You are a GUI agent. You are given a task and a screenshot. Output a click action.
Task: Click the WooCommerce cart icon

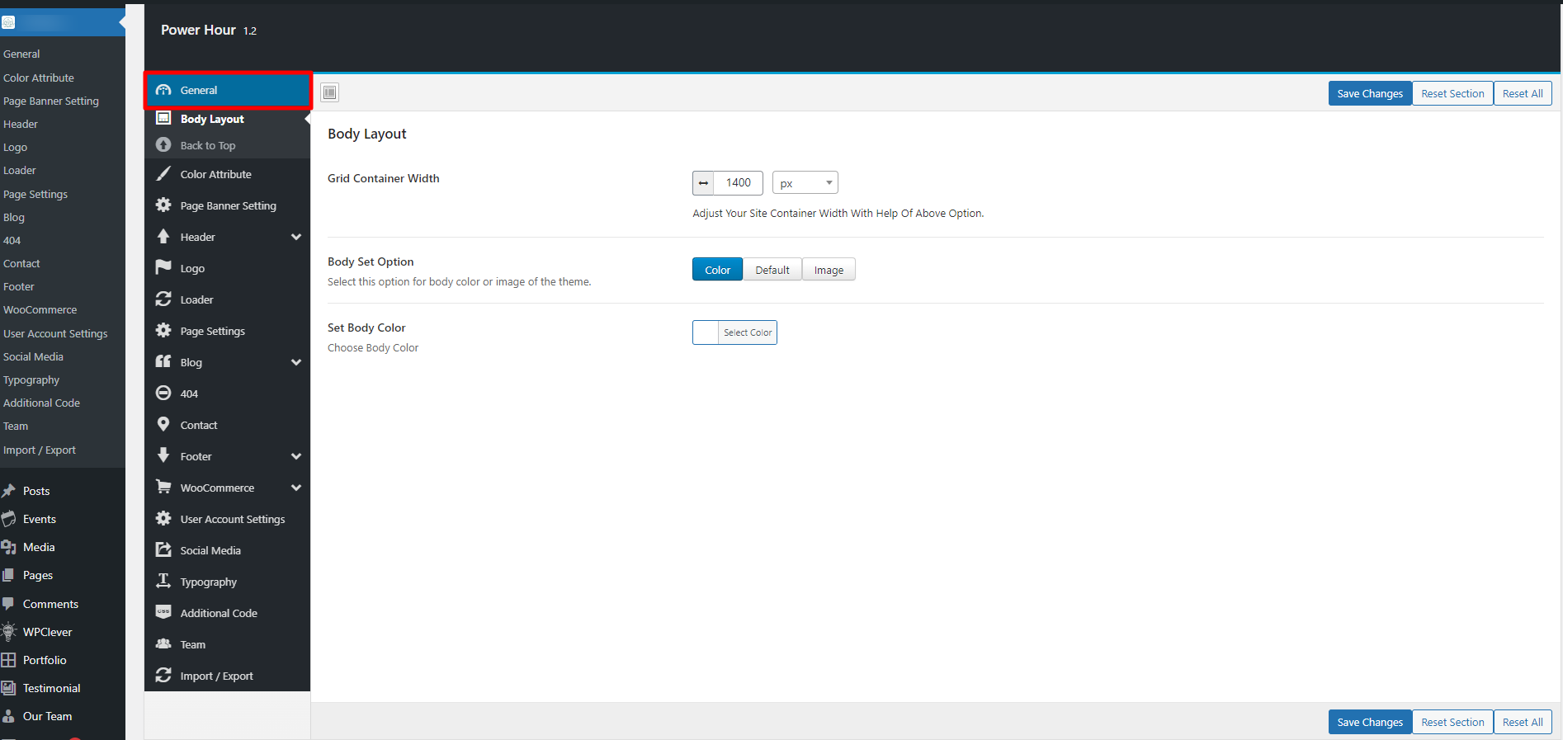click(163, 487)
